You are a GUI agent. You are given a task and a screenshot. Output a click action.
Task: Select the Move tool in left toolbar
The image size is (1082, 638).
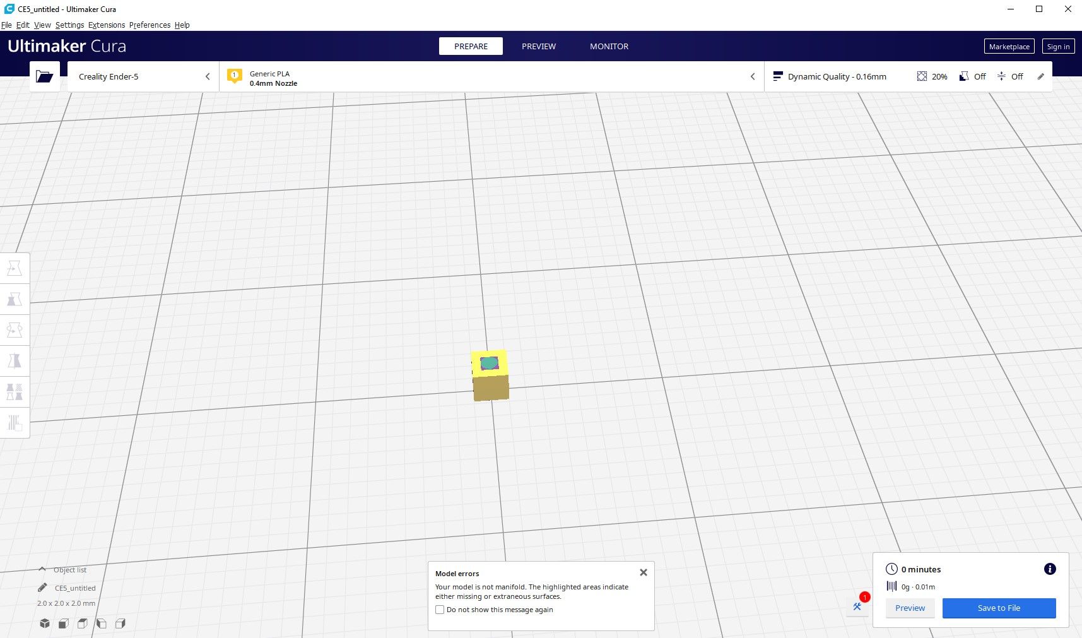(x=15, y=268)
